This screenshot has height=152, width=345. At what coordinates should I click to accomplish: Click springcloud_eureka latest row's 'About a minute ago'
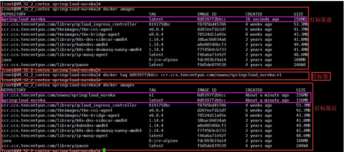[267, 100]
